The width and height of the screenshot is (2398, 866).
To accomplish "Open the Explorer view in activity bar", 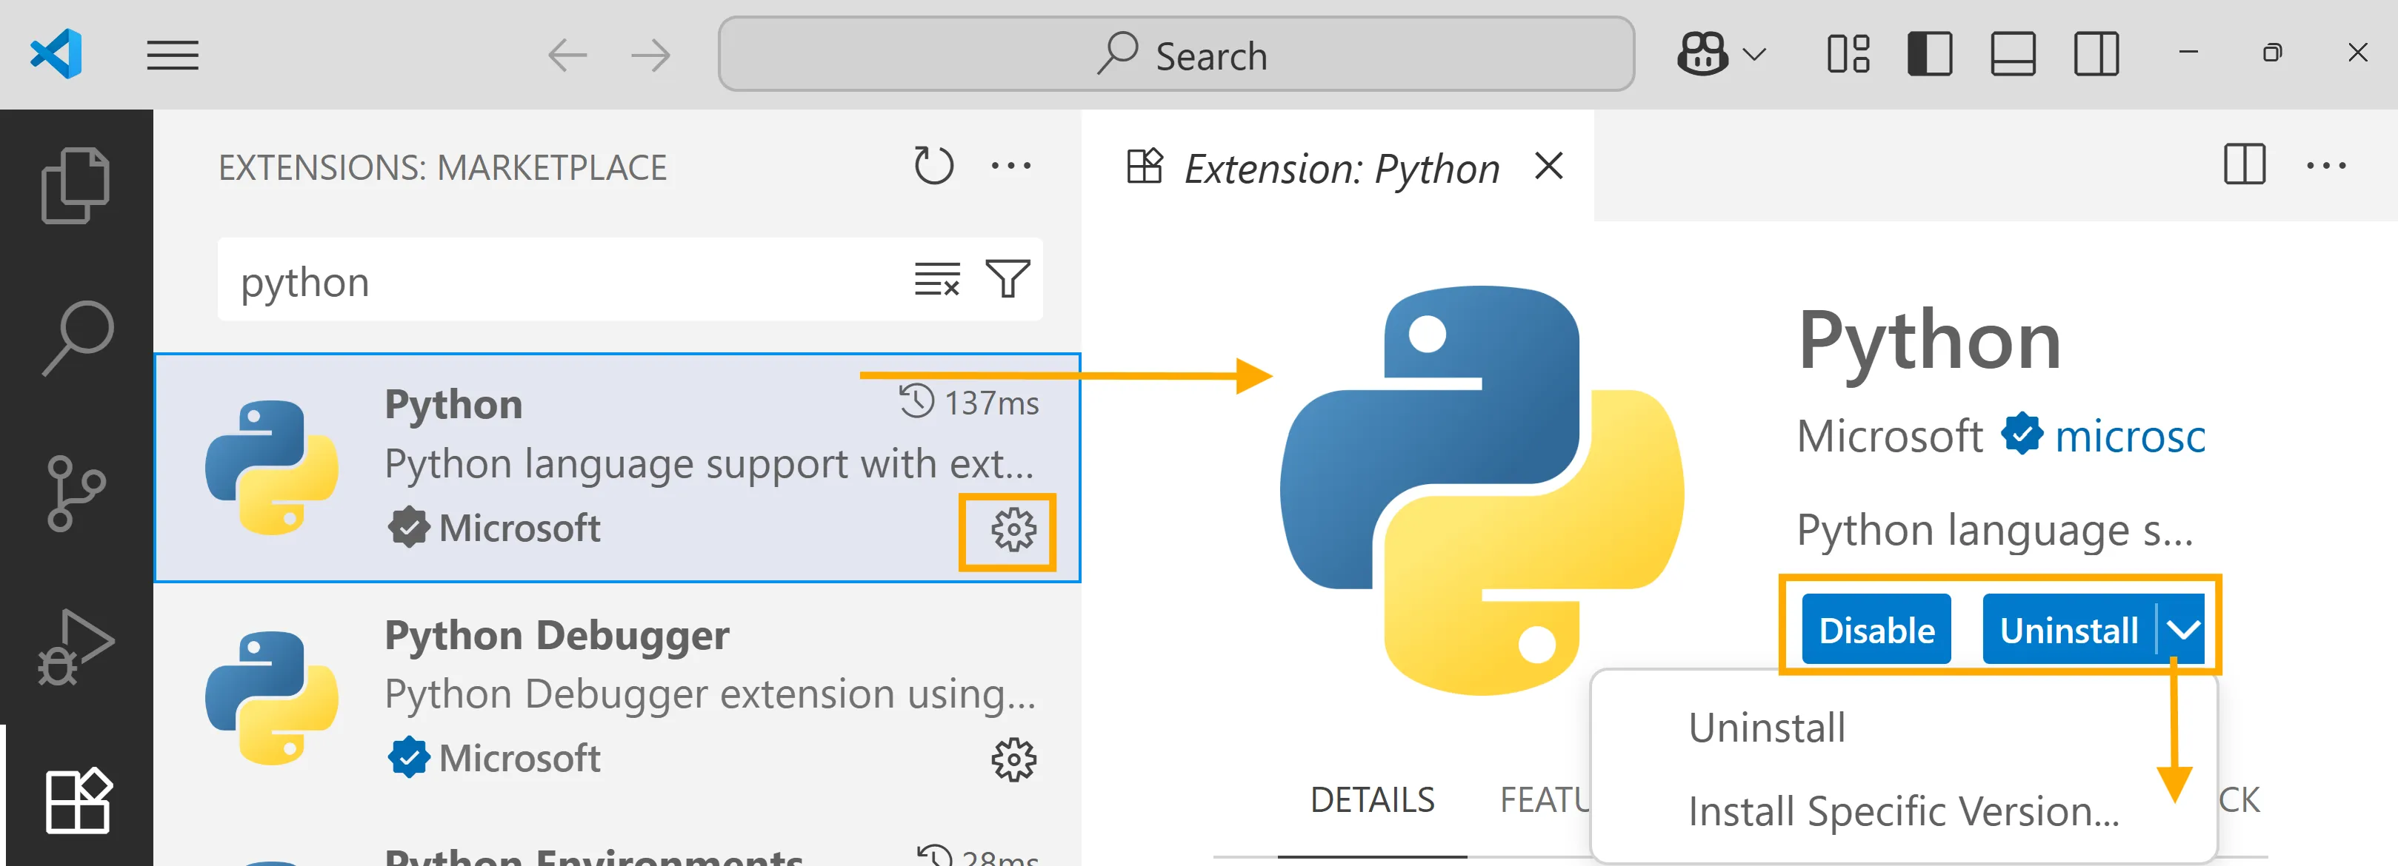I will [76, 185].
